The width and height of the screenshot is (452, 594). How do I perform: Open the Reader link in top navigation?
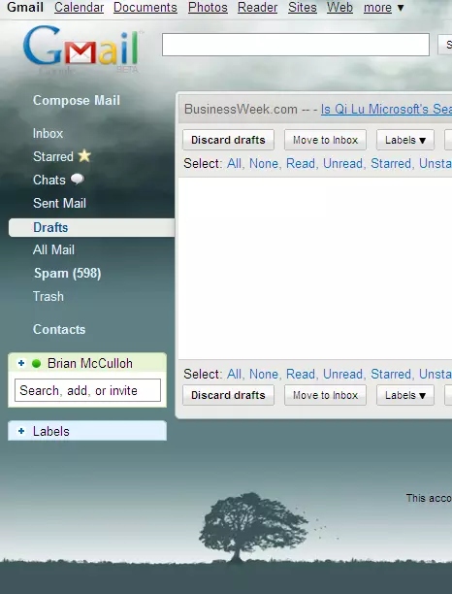(257, 7)
